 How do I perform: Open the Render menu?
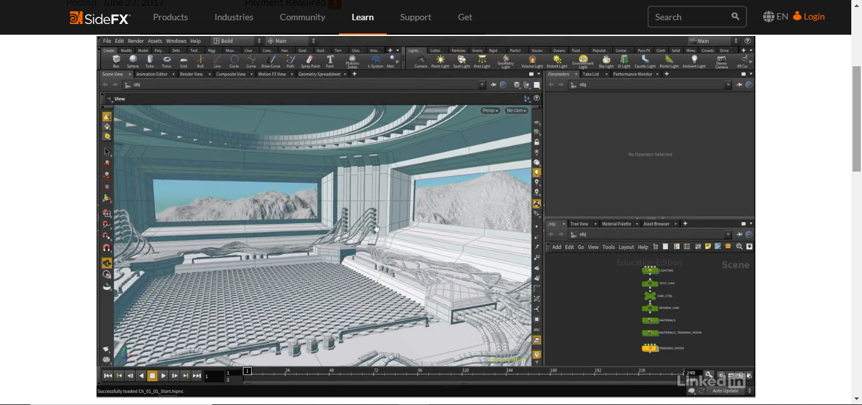click(x=136, y=41)
